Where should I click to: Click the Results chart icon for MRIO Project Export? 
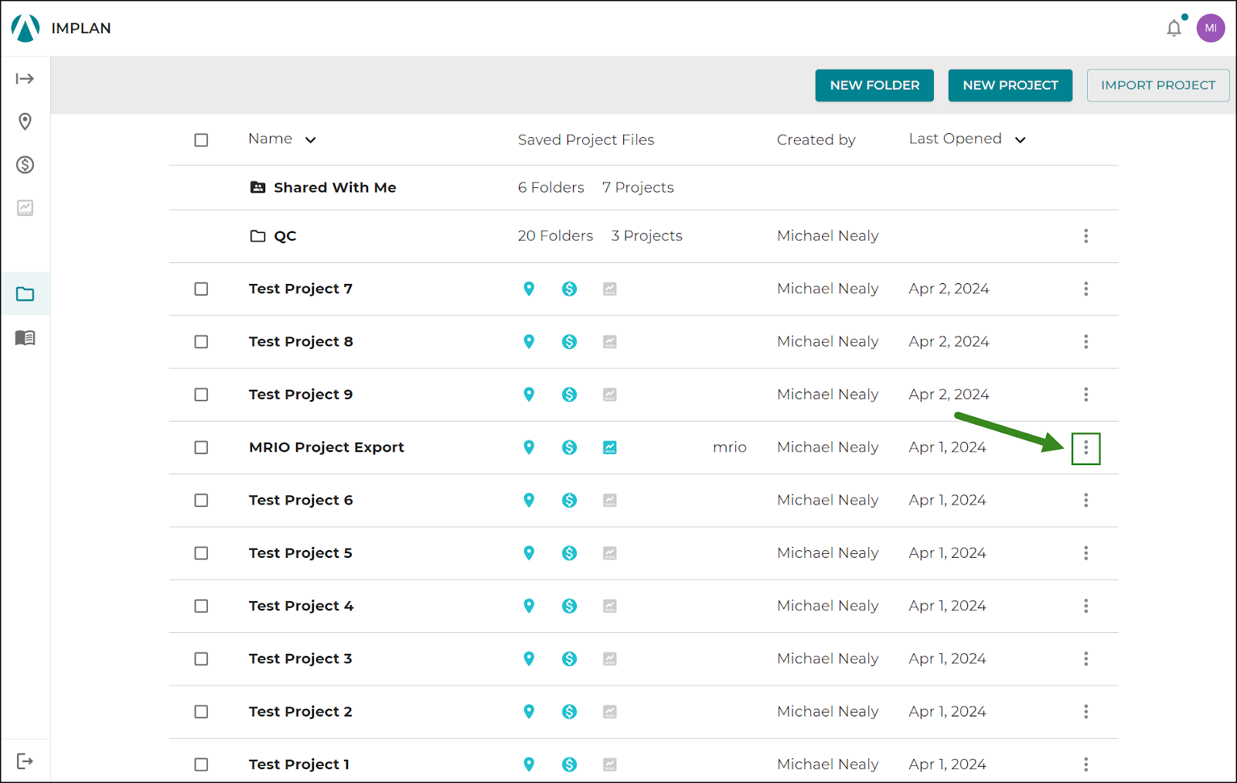[610, 447]
